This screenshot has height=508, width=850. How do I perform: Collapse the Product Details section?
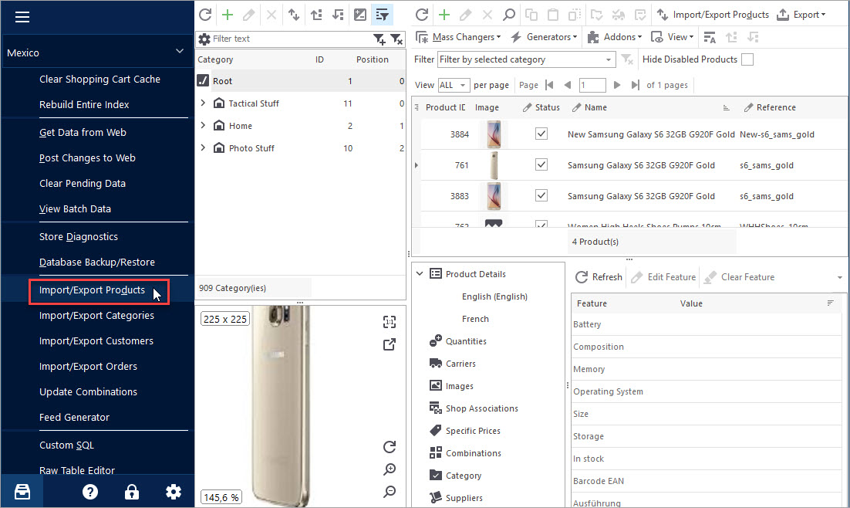(x=420, y=273)
